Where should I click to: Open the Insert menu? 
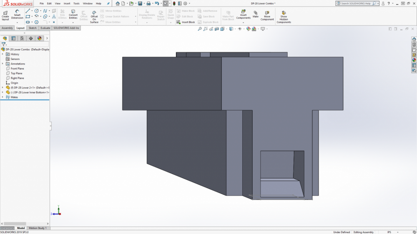[67, 3]
